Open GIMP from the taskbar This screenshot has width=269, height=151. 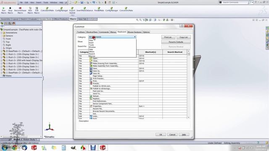(73, 148)
